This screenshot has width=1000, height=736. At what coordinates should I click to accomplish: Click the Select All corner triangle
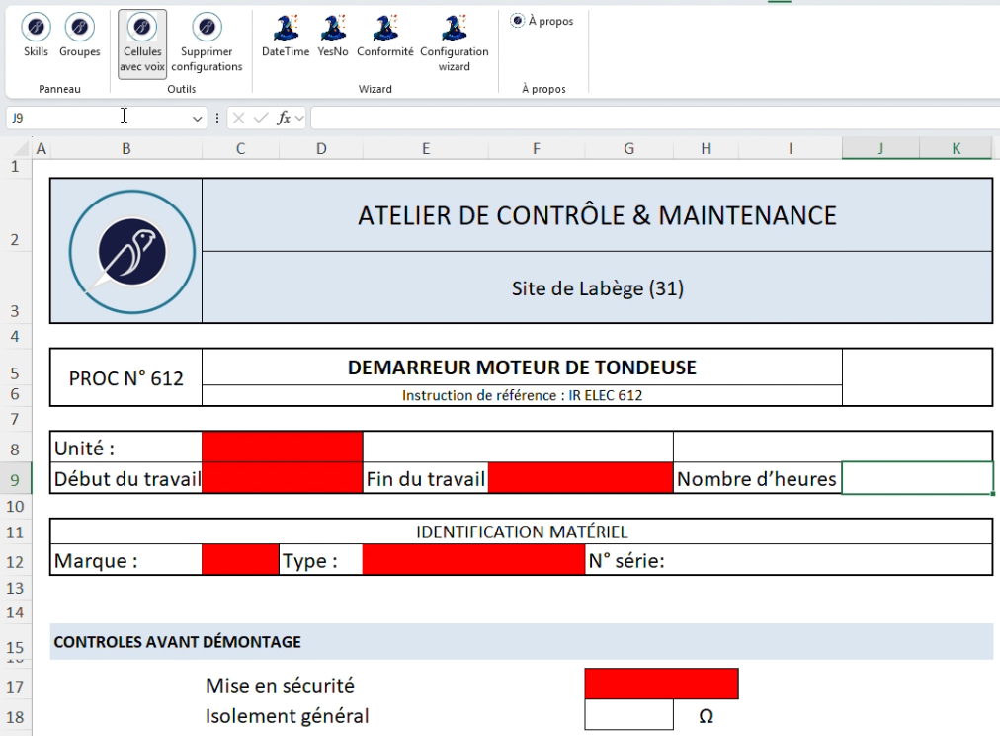(15, 149)
